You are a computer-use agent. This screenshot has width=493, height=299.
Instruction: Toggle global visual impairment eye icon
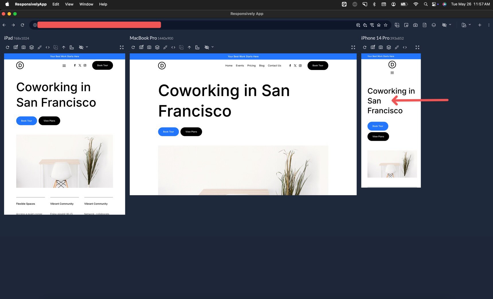444,25
